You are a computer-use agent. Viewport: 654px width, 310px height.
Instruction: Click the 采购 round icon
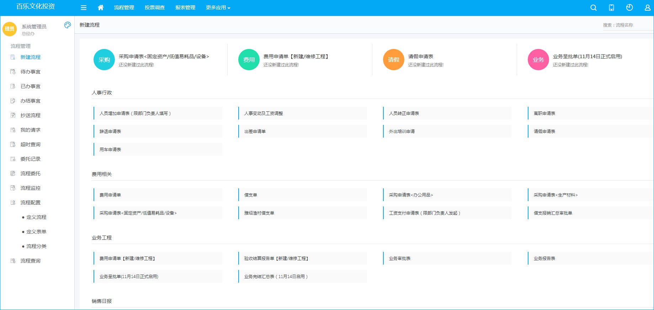coord(104,60)
